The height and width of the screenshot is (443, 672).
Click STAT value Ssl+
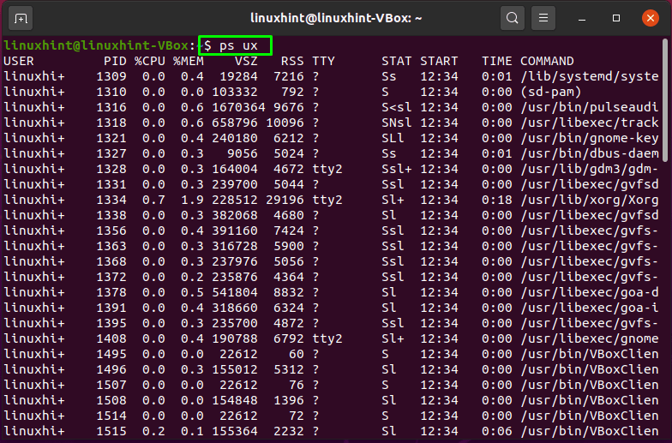click(396, 170)
